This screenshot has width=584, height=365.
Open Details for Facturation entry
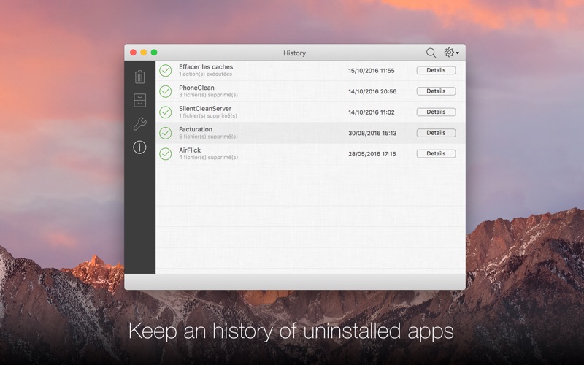click(x=436, y=133)
